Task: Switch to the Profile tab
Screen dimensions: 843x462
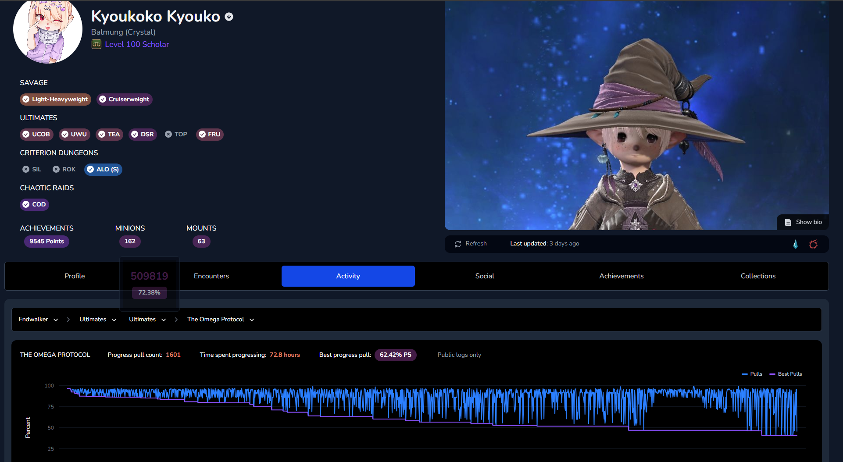Action: coord(75,276)
